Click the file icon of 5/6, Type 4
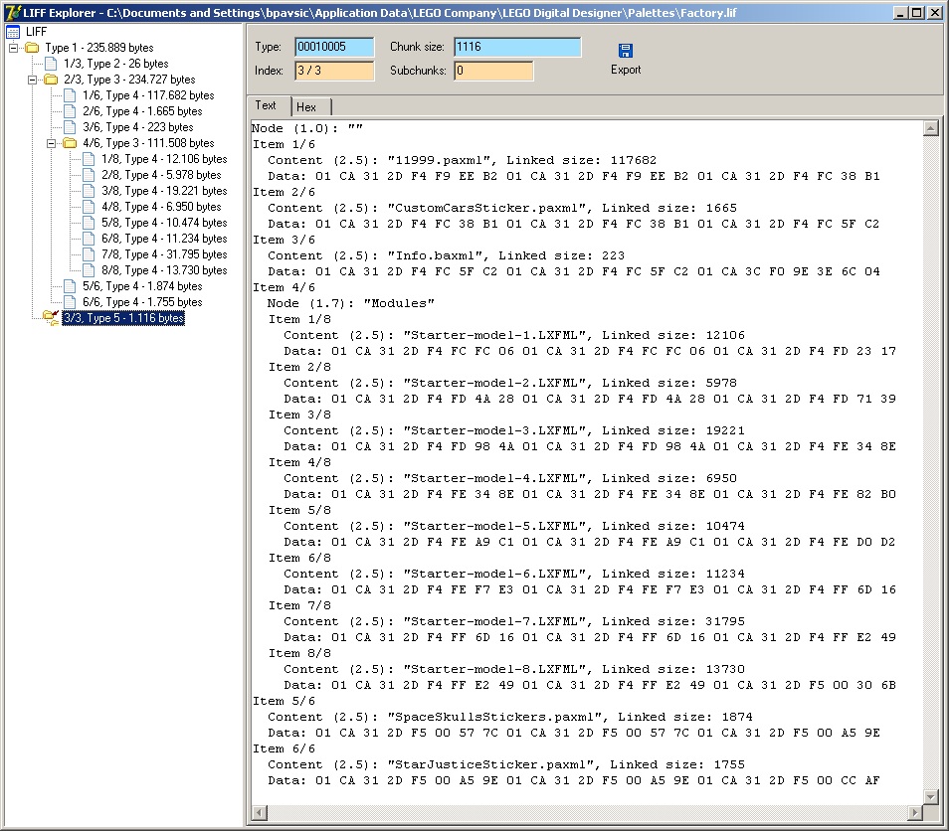The image size is (949, 831). 71,286
